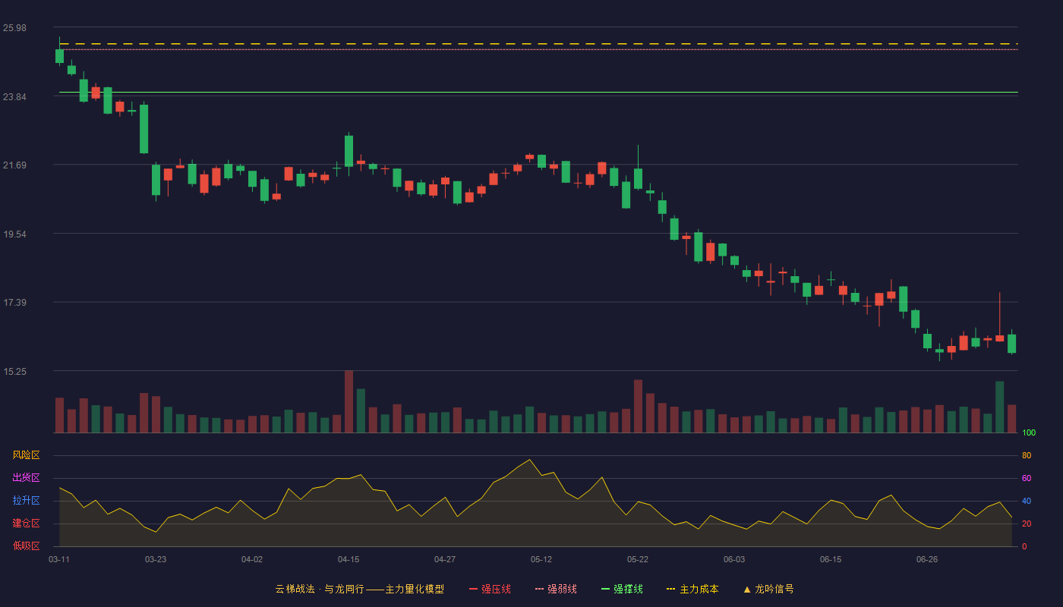Viewport: 1063px width, 607px height.
Task: Click the 拉升区 zone label
Action: point(27,501)
